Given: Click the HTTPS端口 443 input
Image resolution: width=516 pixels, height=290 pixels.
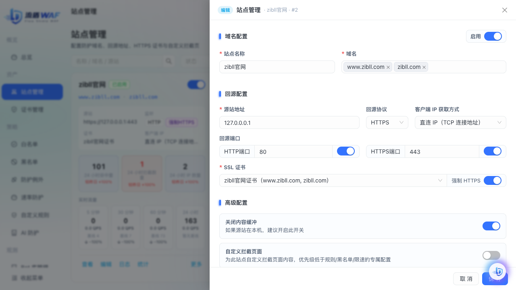Looking at the screenshot, I should (x=441, y=151).
